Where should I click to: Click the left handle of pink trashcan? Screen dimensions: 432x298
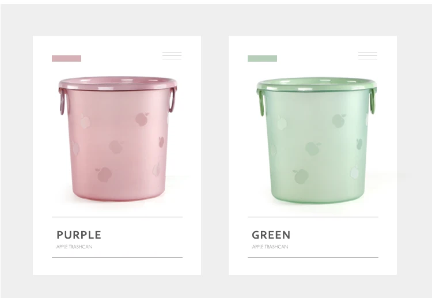(x=62, y=101)
